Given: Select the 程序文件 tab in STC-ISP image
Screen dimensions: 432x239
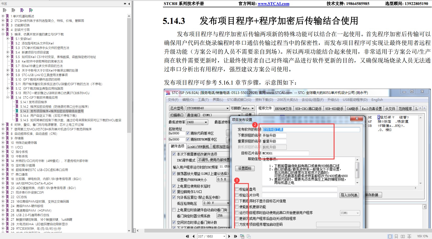Looking at the screenshot, I should point(265,108).
